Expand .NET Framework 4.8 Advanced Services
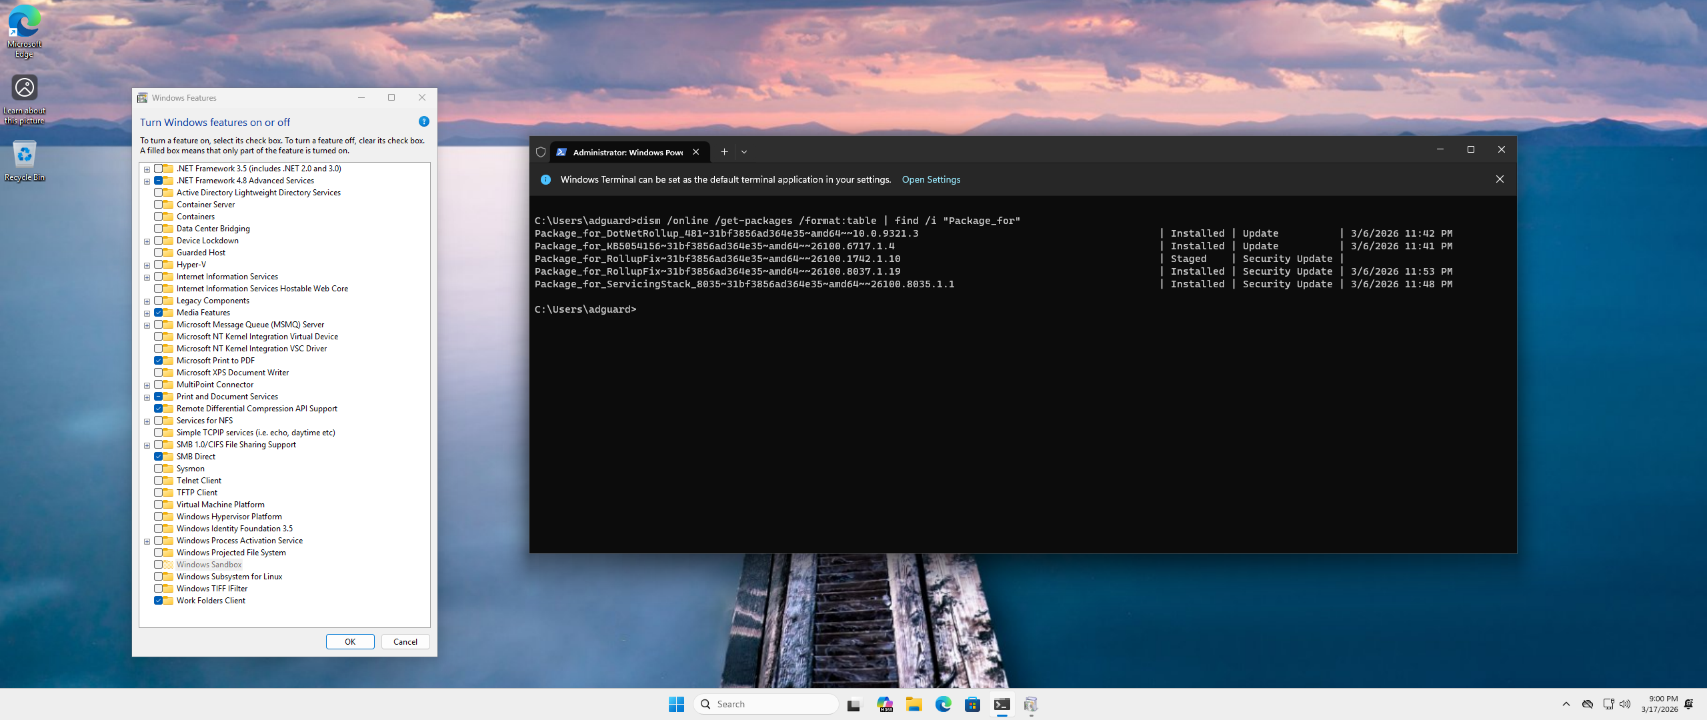This screenshot has height=720, width=1707. [x=147, y=181]
